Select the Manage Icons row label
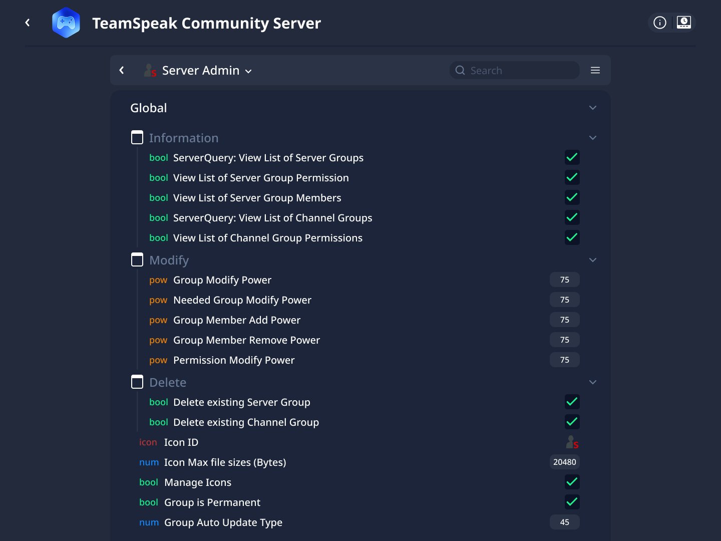The width and height of the screenshot is (721, 541). click(x=198, y=482)
